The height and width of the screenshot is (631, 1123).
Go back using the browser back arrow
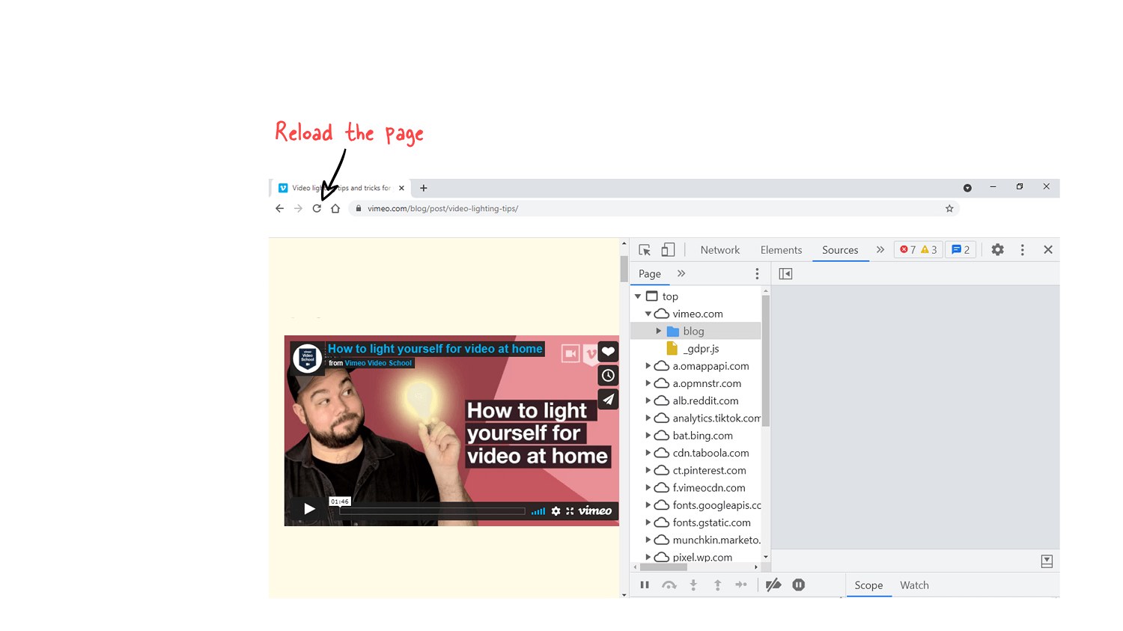coord(279,209)
